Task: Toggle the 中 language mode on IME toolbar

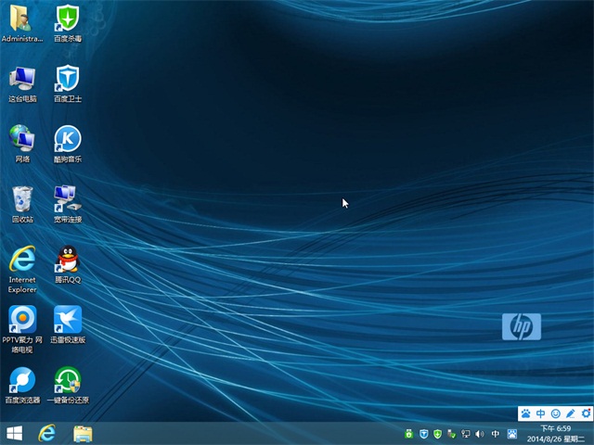Action: tap(541, 413)
